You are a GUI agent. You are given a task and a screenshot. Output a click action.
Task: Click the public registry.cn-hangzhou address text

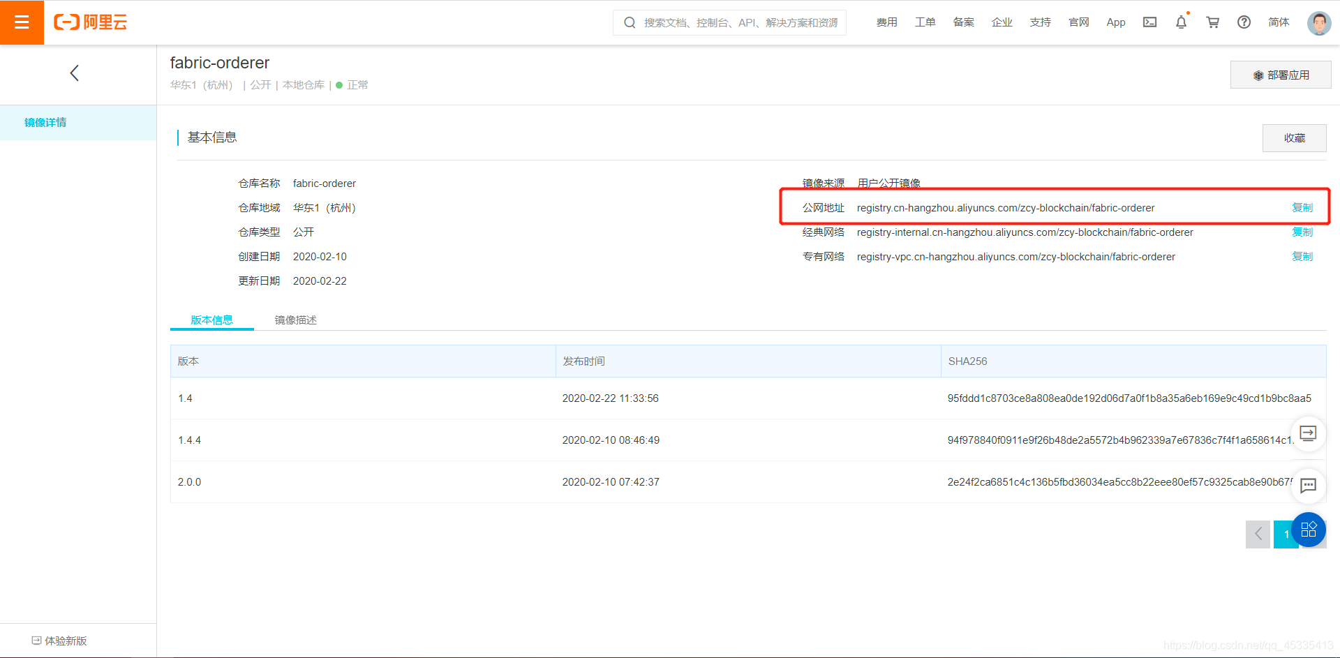pyautogui.click(x=1006, y=208)
